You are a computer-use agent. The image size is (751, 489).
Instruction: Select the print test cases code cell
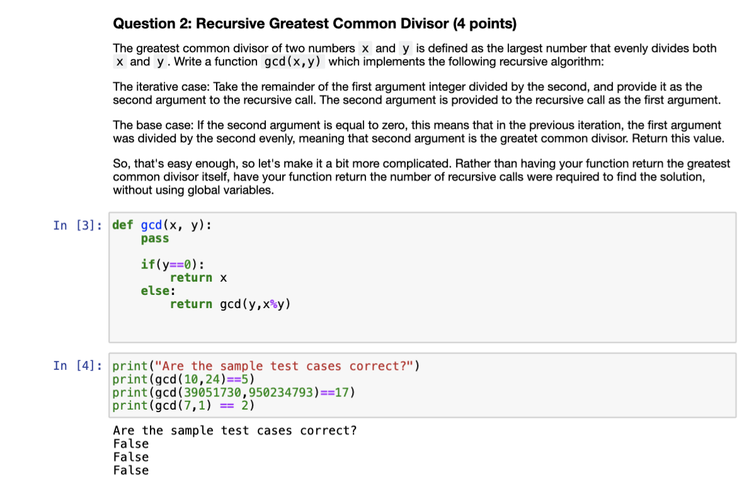[x=422, y=386]
